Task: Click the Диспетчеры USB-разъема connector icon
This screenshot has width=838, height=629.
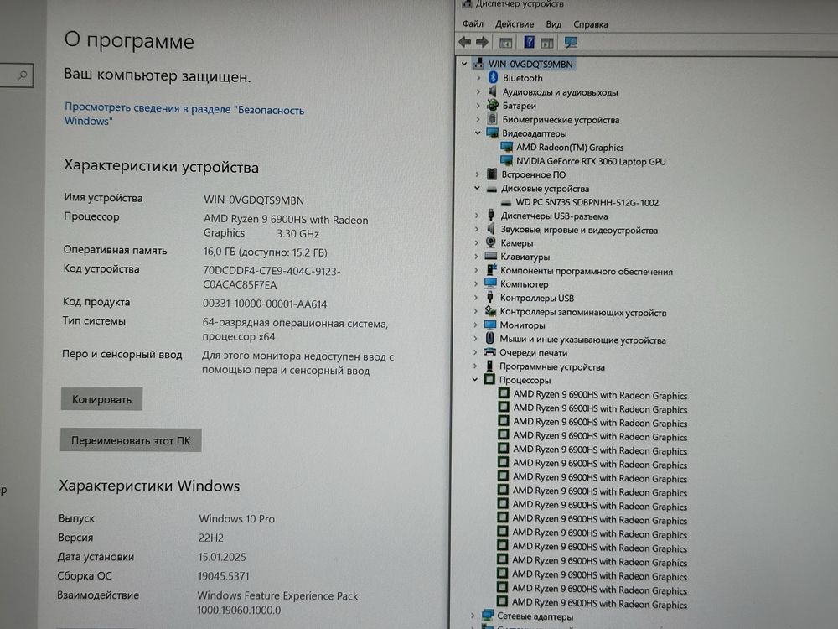Action: point(490,215)
